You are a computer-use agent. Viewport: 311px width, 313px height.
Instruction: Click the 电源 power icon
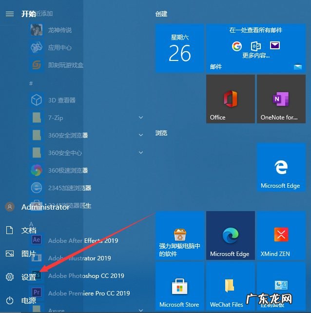click(x=10, y=300)
